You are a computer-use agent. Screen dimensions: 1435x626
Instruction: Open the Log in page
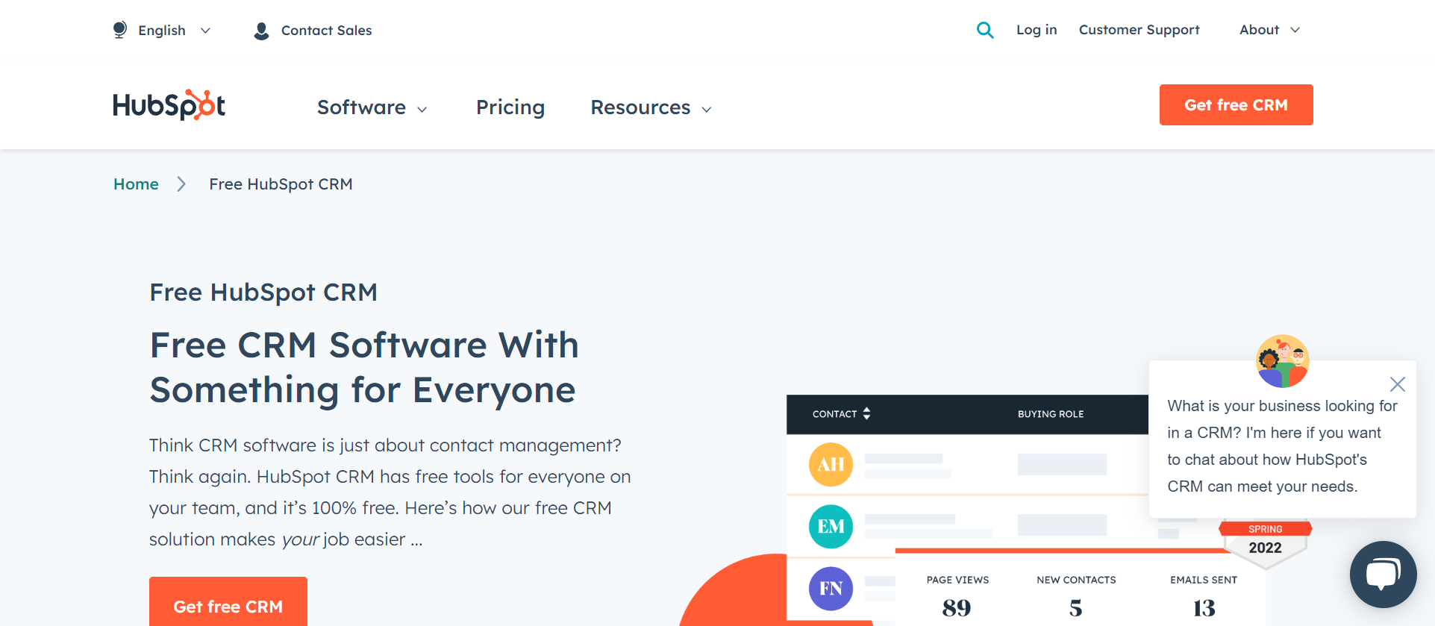tap(1037, 30)
